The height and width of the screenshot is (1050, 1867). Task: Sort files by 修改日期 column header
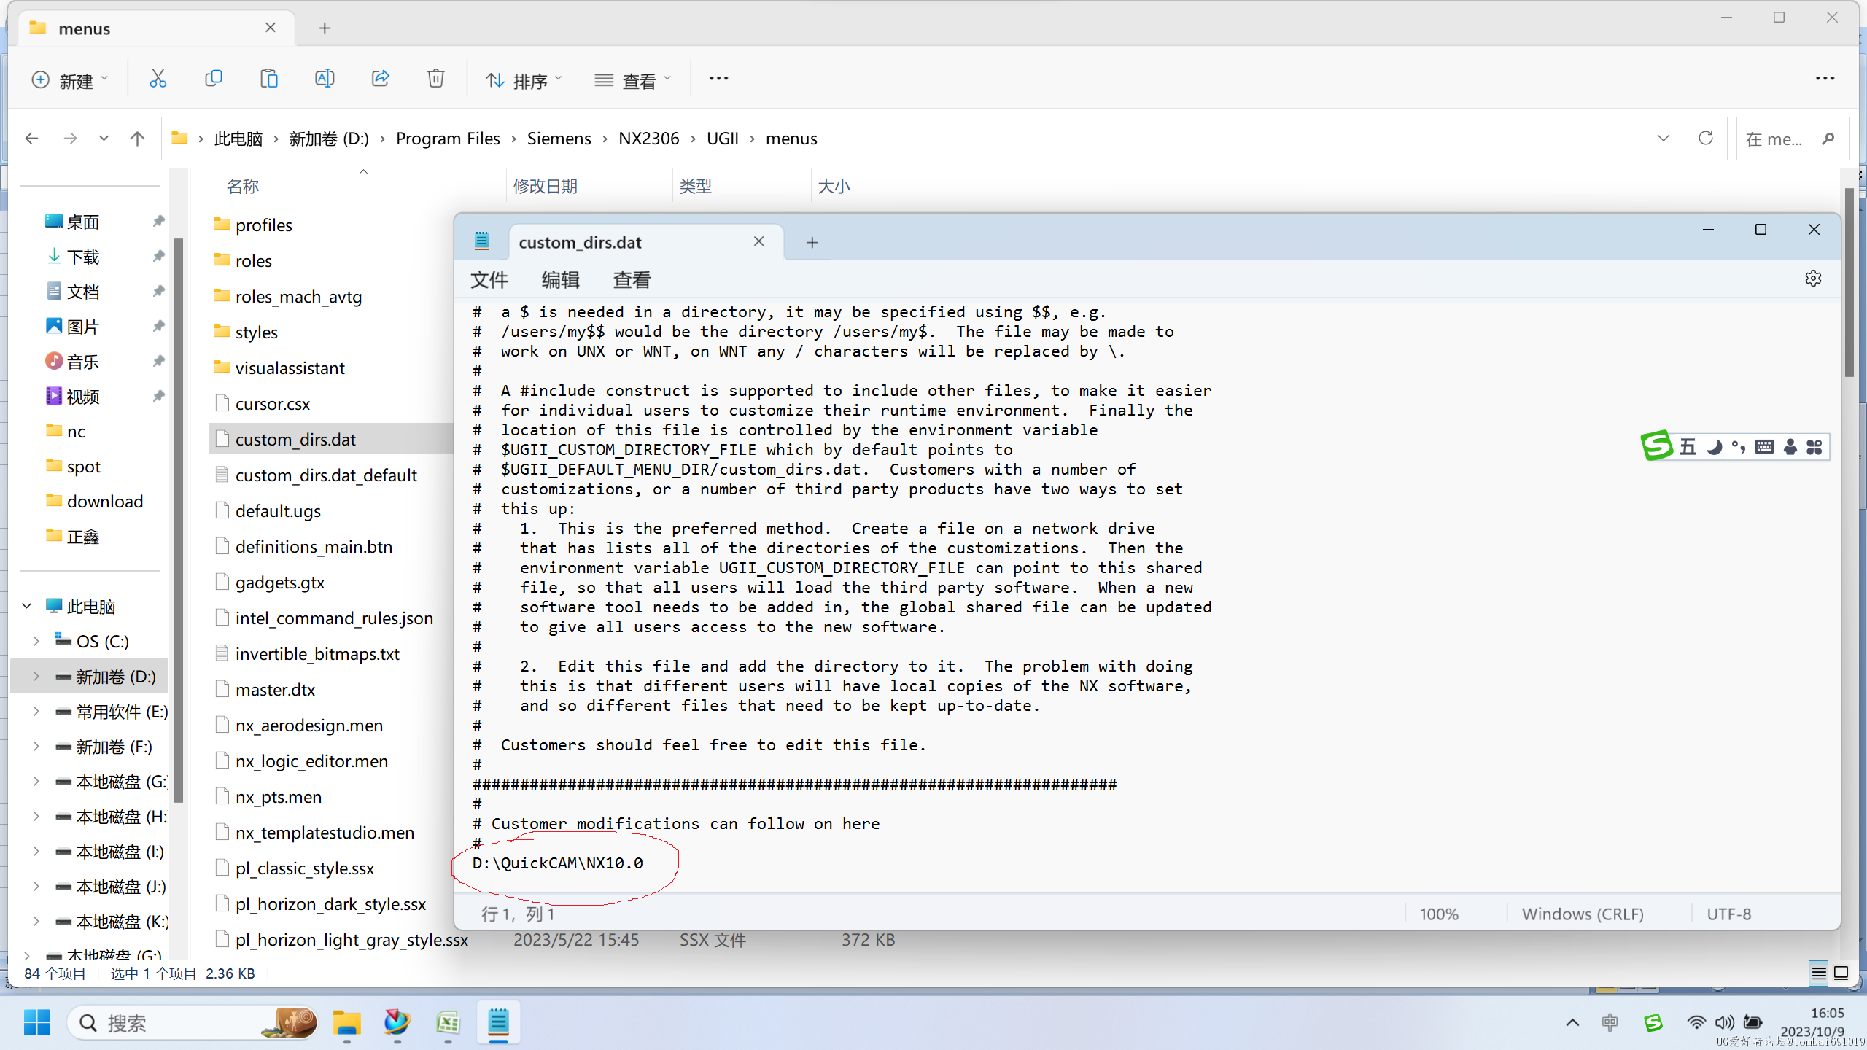[545, 186]
